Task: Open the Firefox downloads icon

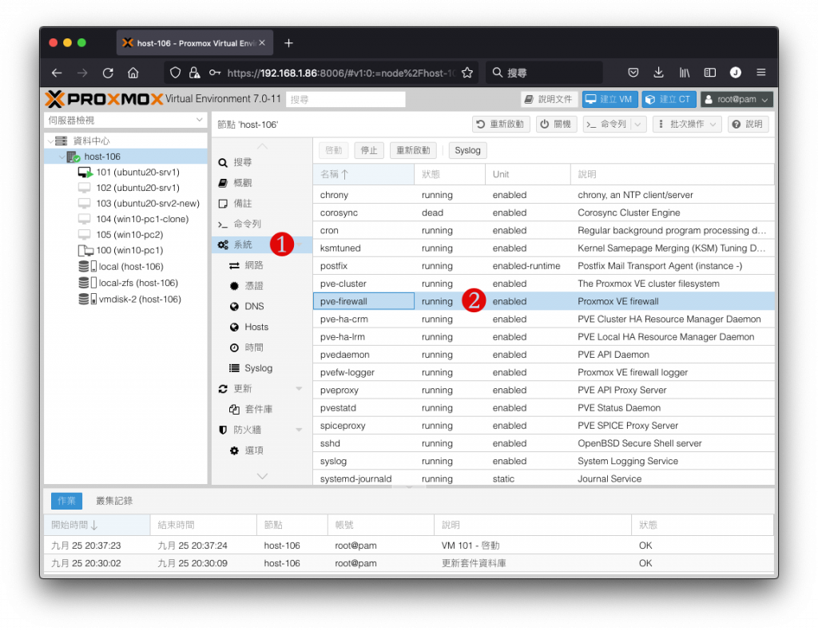Action: coord(658,73)
